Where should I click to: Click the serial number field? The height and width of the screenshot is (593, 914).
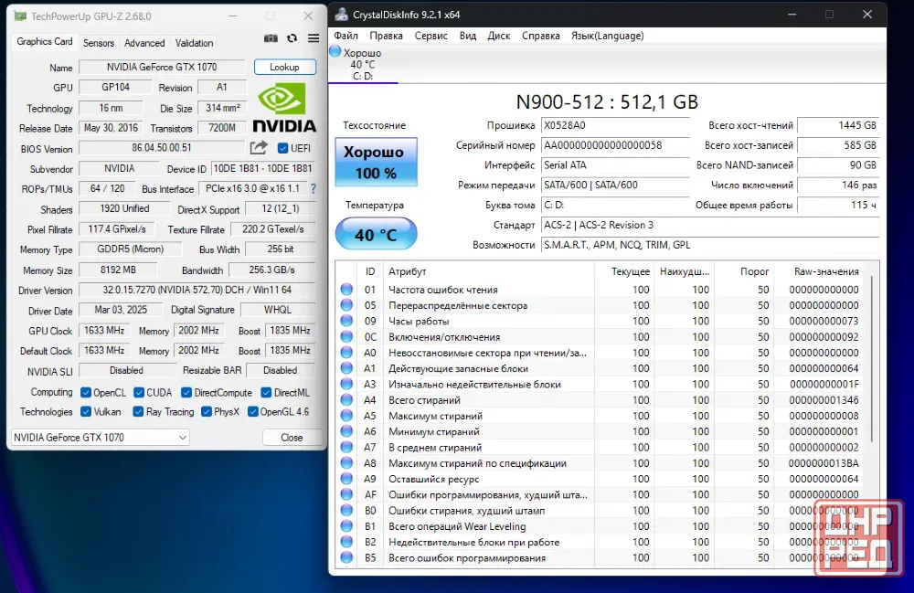pyautogui.click(x=615, y=145)
